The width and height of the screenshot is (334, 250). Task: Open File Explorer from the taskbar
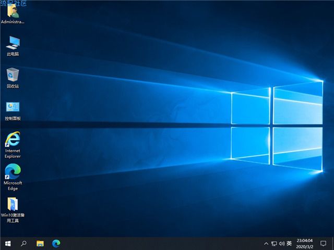click(x=40, y=243)
